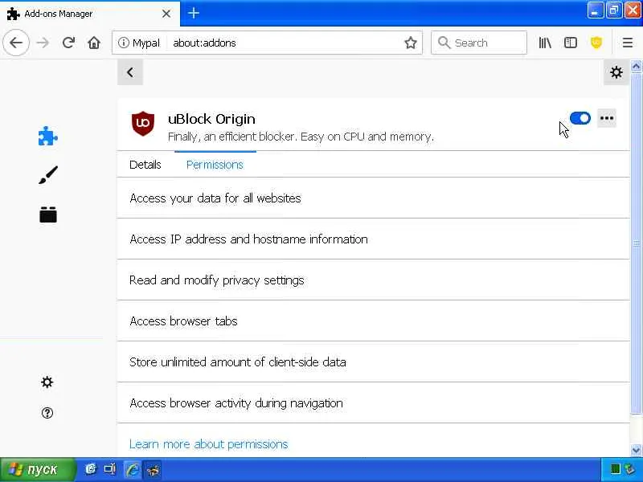Click the first quick launch icon
The height and width of the screenshot is (482, 643).
click(91, 469)
